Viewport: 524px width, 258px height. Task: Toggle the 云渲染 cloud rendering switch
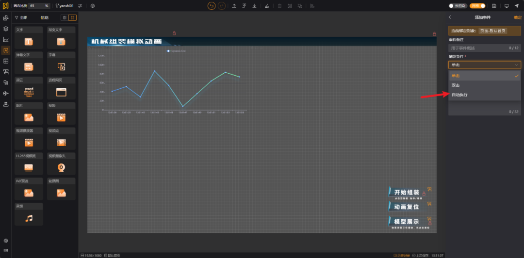tap(458, 6)
